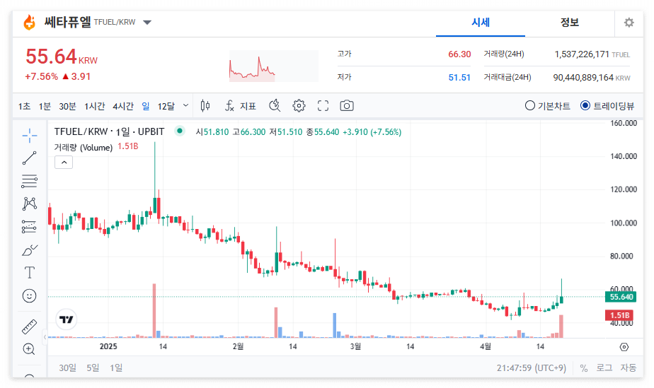Click the 거래량 (Volume) indicator label
The width and height of the screenshot is (654, 388).
(x=84, y=148)
